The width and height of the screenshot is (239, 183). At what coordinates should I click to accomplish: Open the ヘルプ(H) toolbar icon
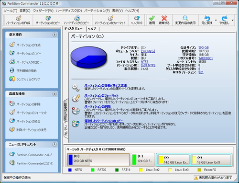point(137,18)
